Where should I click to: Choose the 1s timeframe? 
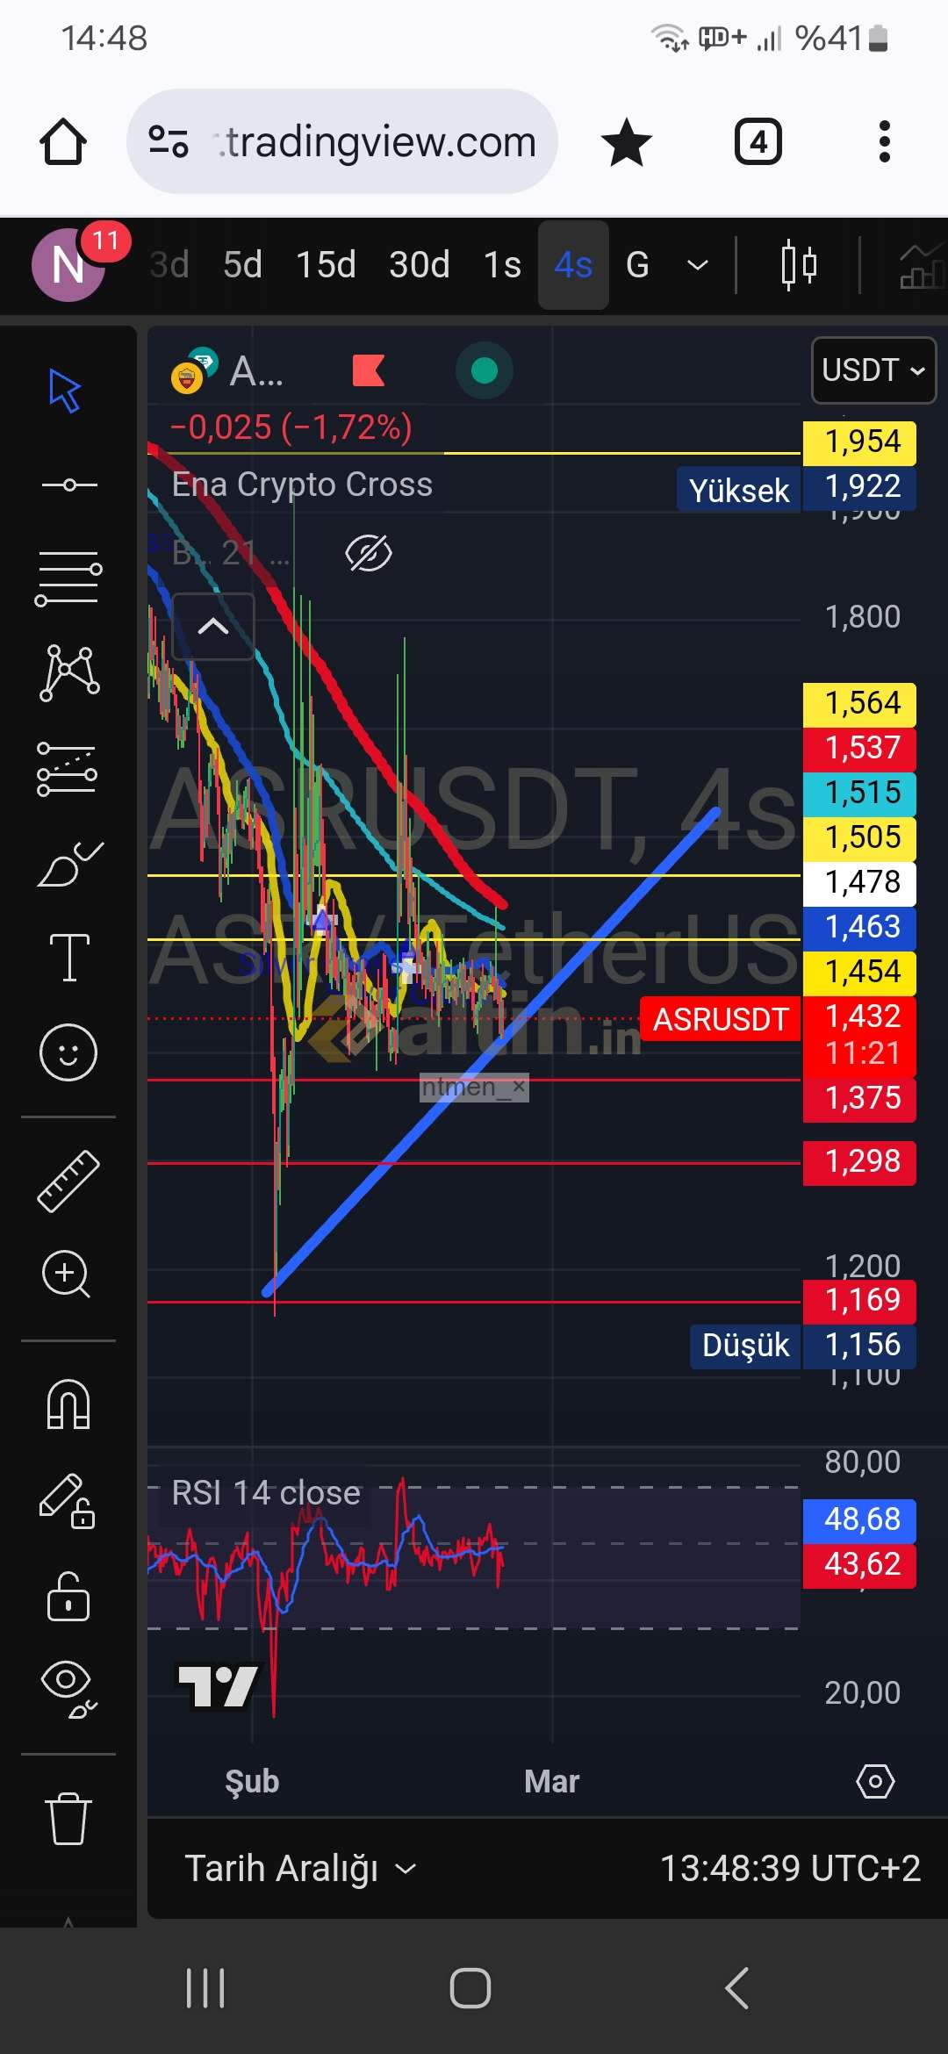coord(502,264)
